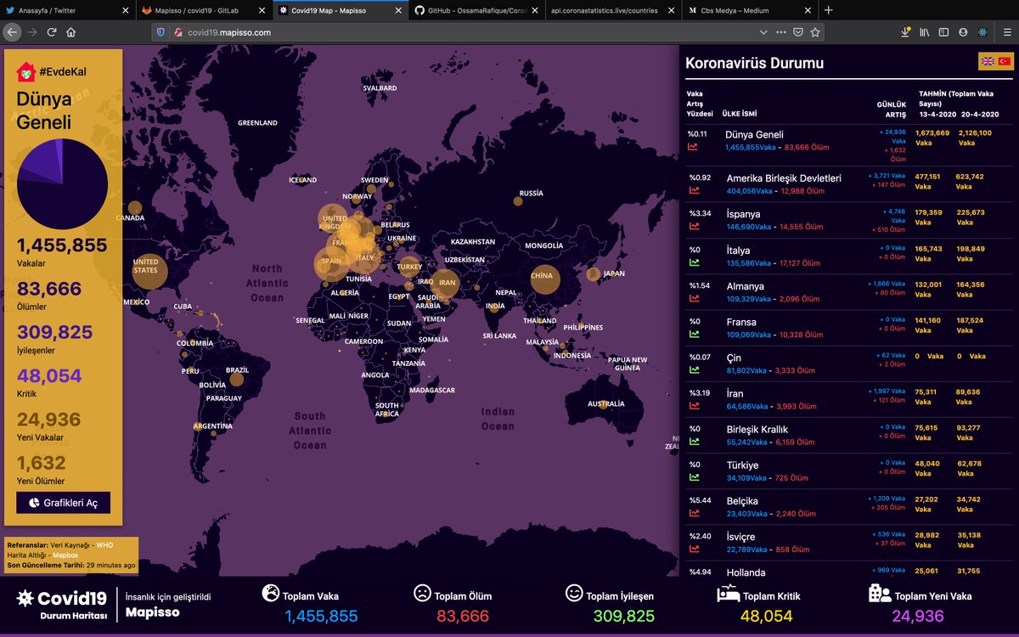Click the smiley Toplam İyileşen icon

pyautogui.click(x=573, y=594)
